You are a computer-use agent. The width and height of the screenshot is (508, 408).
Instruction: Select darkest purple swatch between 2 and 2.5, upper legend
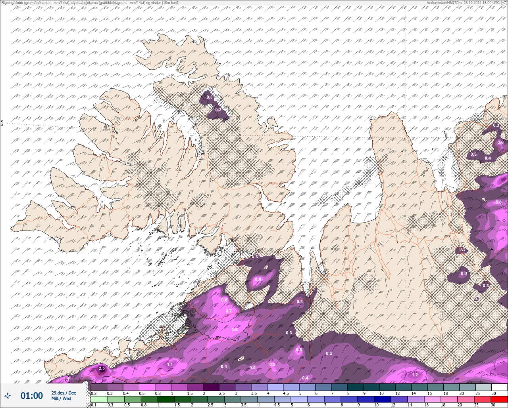point(211,387)
